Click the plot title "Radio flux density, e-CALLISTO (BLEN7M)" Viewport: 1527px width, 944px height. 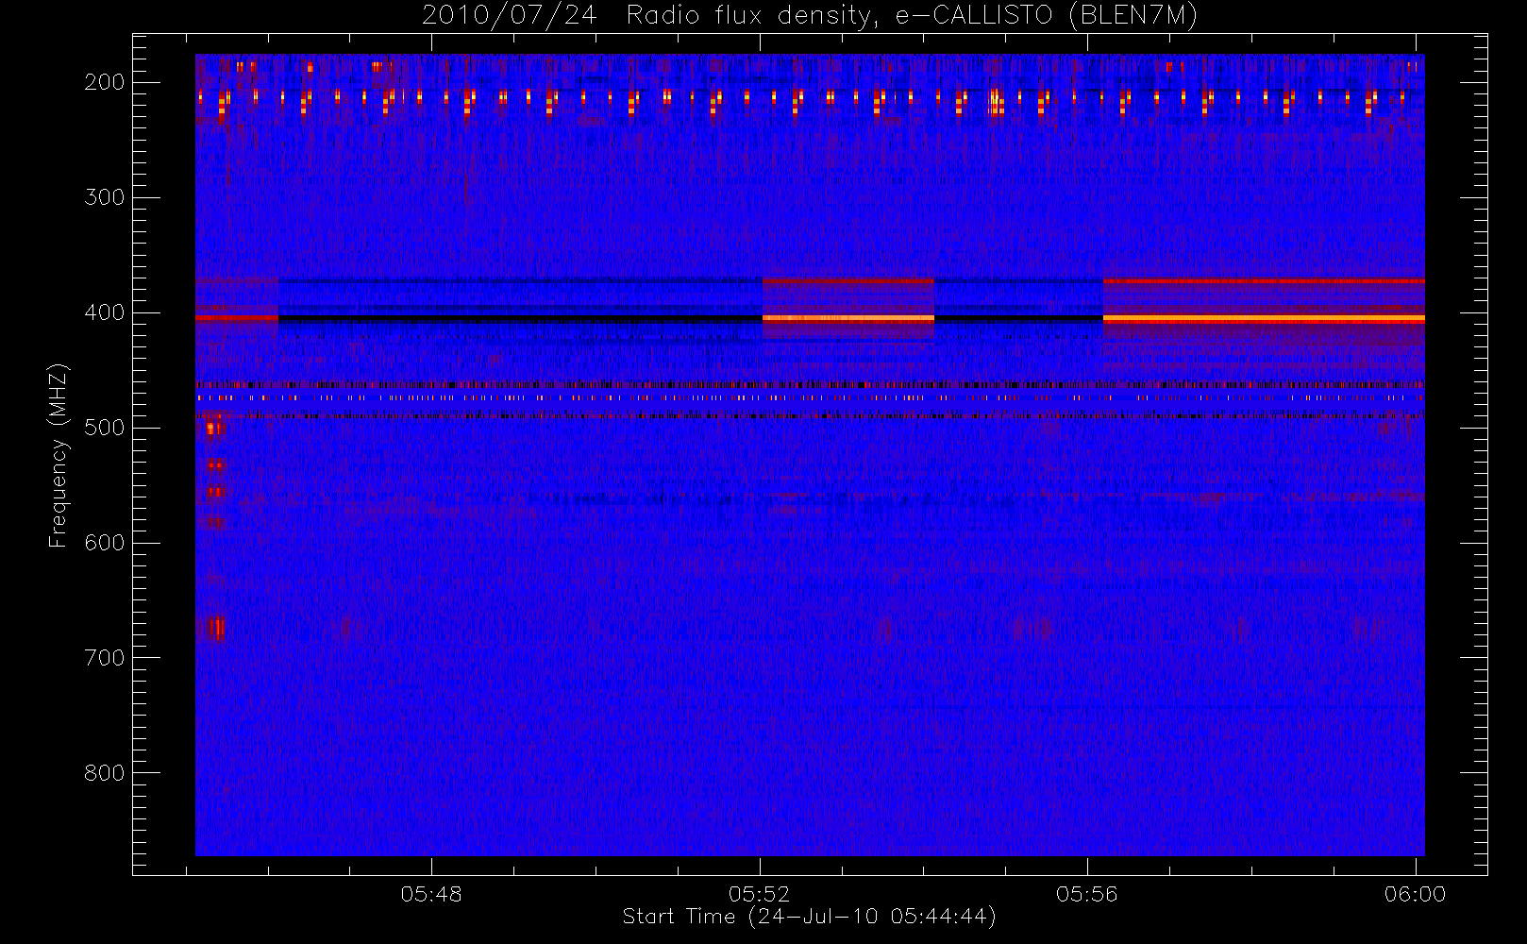pyautogui.click(x=912, y=15)
